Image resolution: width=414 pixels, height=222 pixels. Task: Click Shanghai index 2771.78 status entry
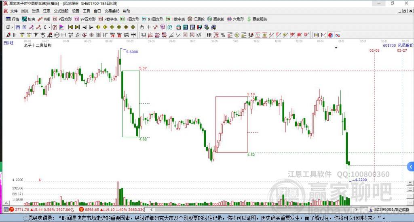coord(42,209)
